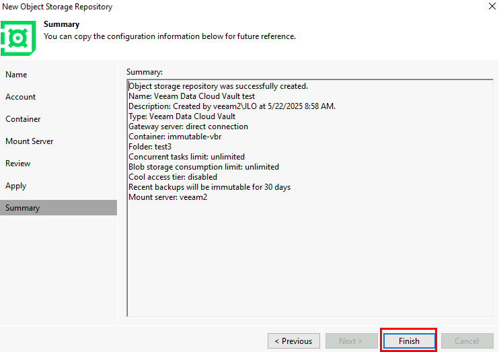Click the disabled Next button

pos(351,341)
